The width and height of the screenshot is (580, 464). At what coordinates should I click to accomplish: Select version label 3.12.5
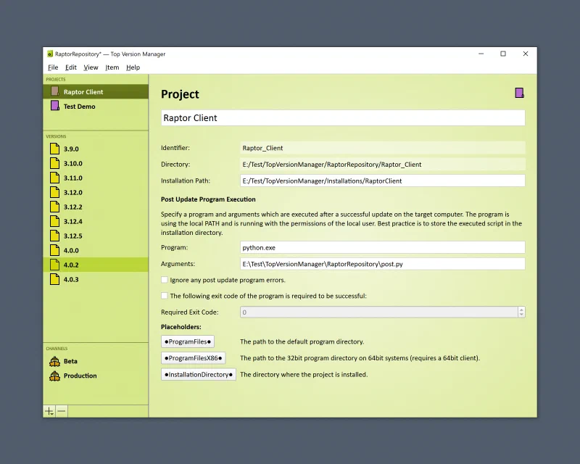click(x=73, y=236)
